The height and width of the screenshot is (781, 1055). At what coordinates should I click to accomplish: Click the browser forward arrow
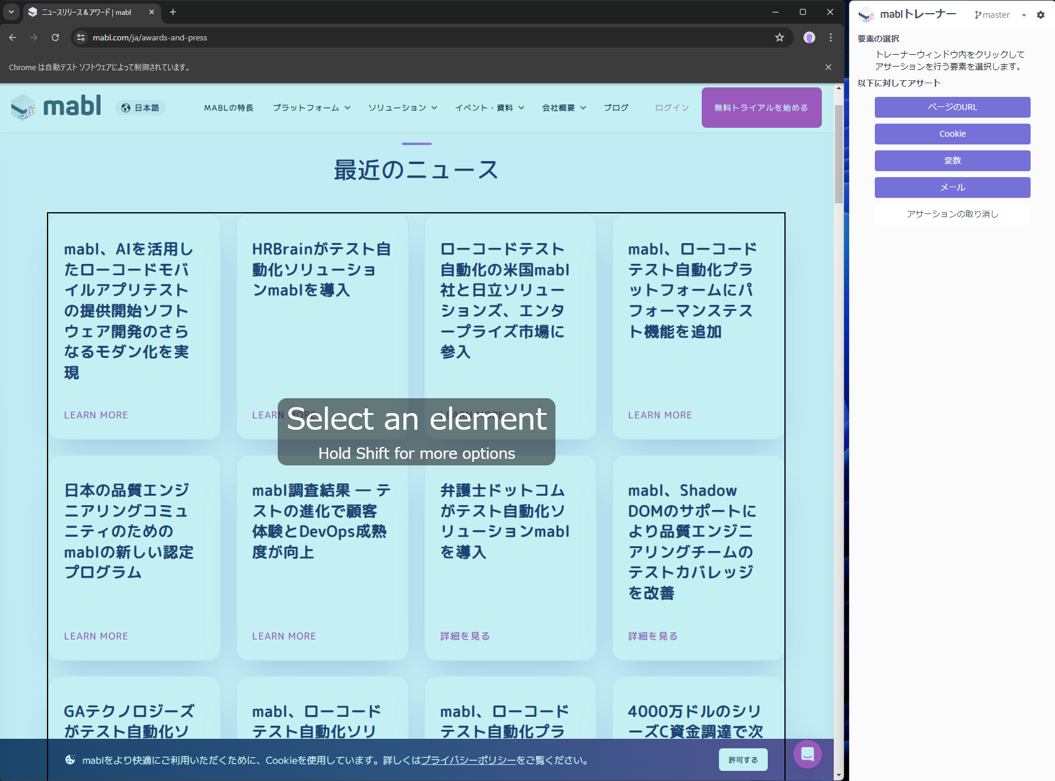pos(34,37)
